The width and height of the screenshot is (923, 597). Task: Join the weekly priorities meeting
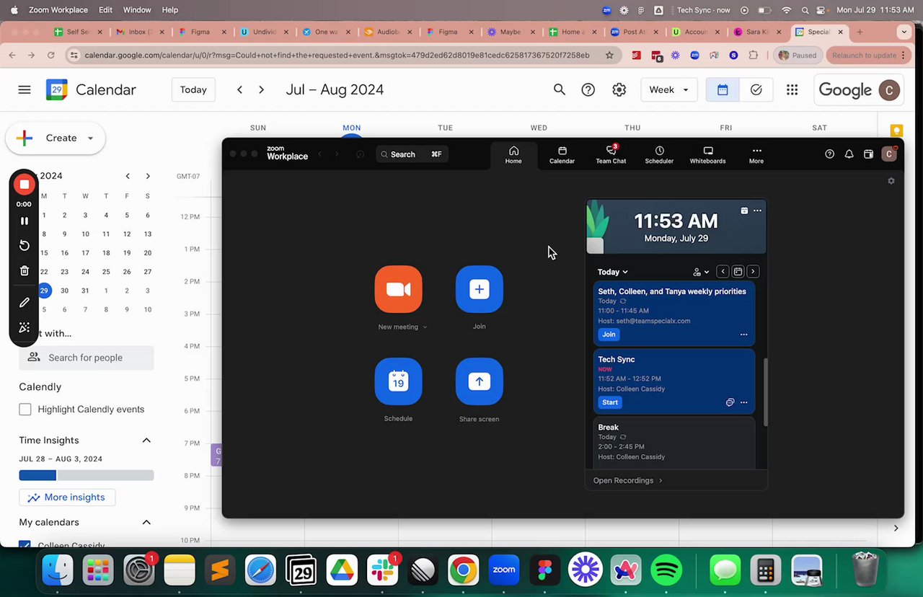pos(609,335)
